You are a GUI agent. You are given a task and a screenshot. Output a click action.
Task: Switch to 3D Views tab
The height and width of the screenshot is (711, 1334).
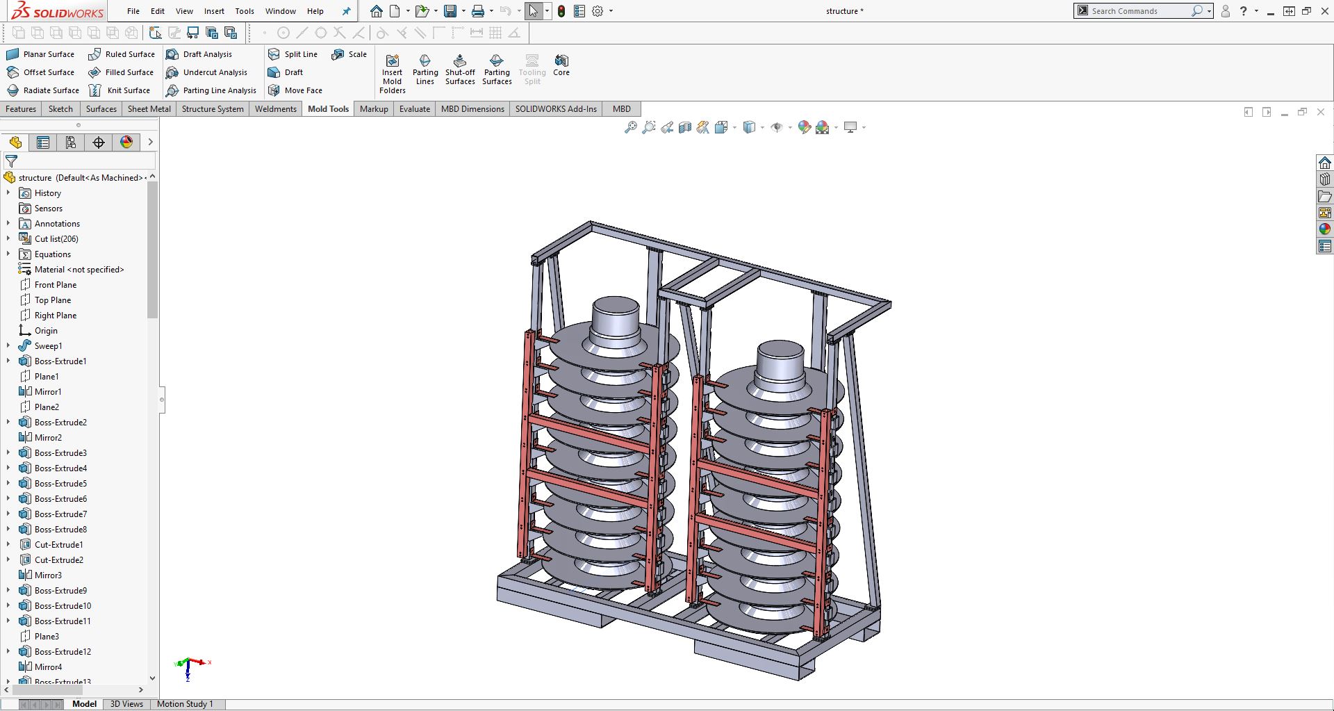pyautogui.click(x=126, y=704)
